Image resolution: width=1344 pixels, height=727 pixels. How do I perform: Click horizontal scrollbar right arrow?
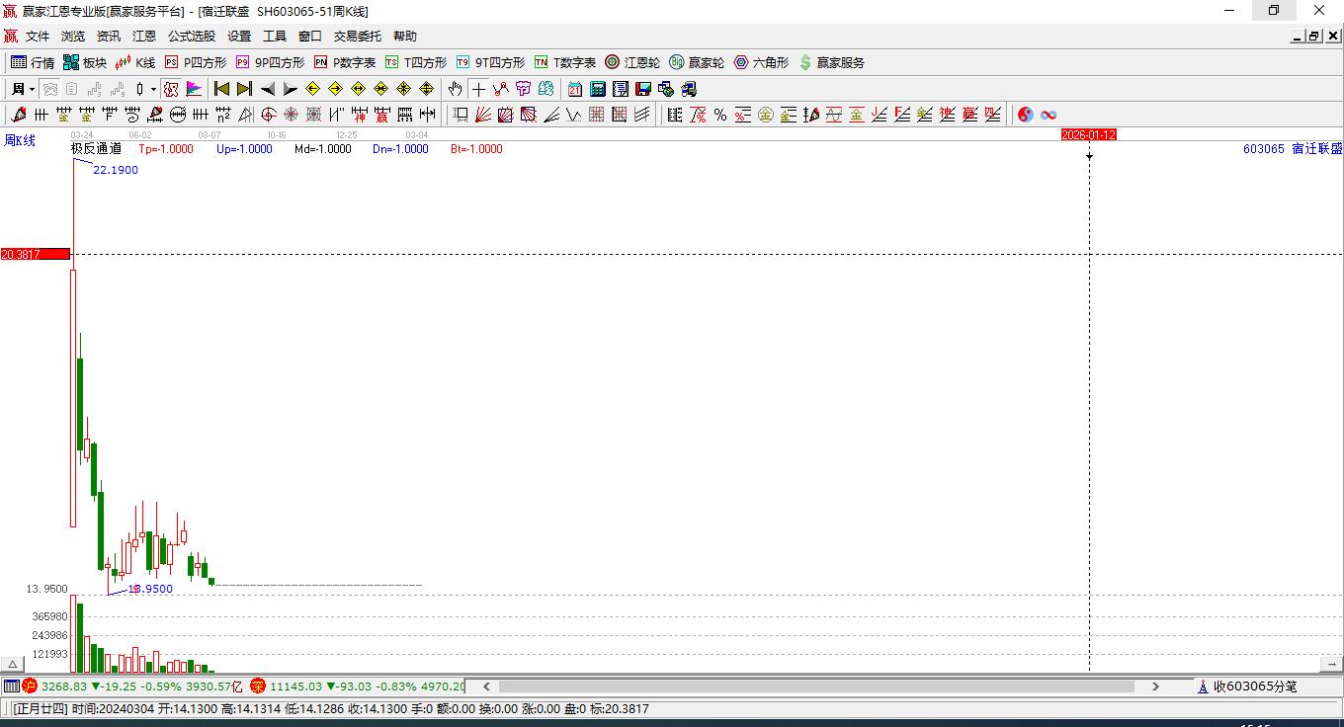(1155, 687)
